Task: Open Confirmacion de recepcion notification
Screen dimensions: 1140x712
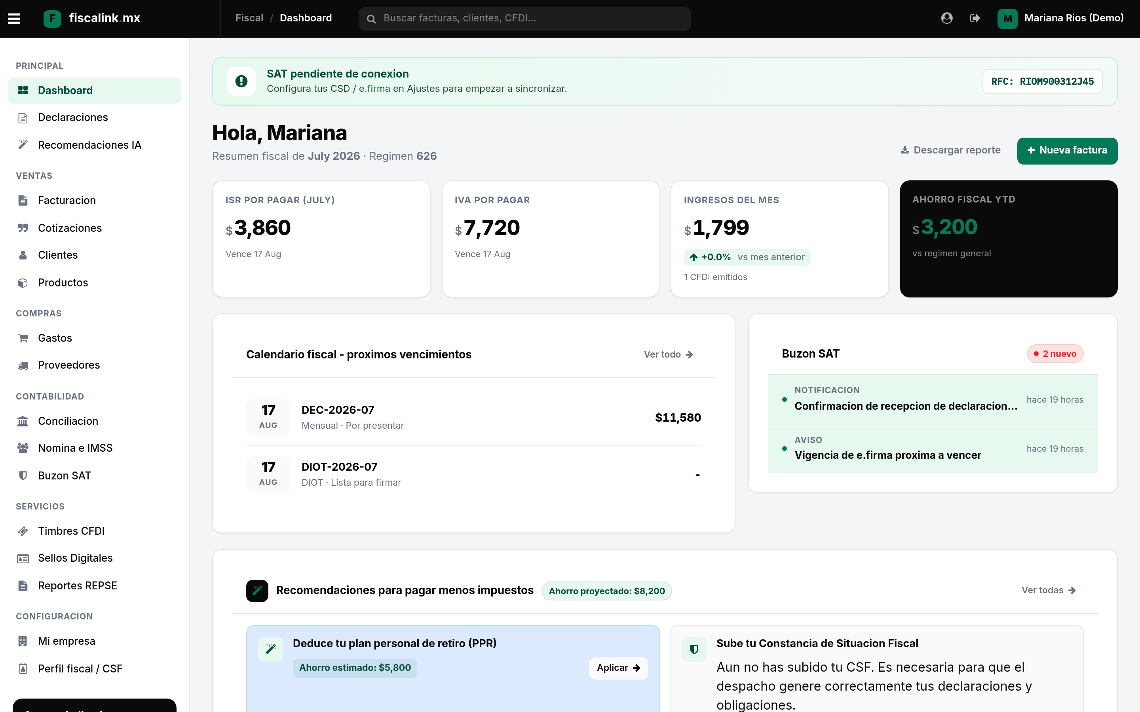Action: click(933, 400)
